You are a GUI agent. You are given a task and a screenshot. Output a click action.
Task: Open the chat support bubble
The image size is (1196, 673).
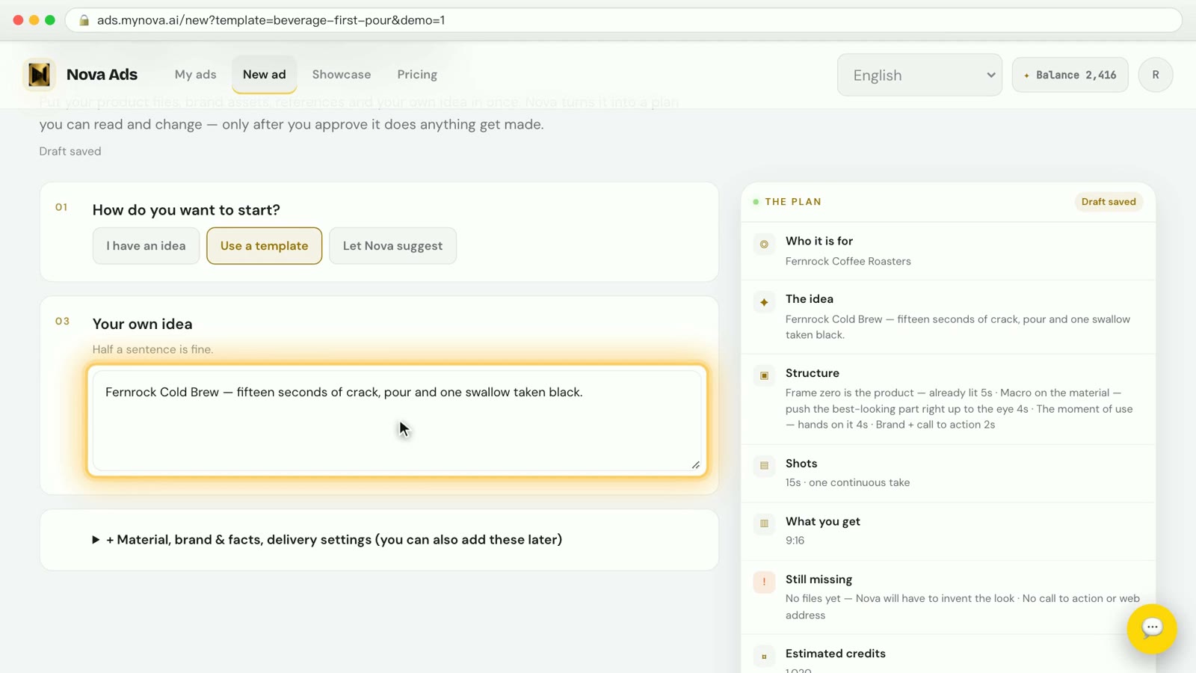pos(1152,628)
